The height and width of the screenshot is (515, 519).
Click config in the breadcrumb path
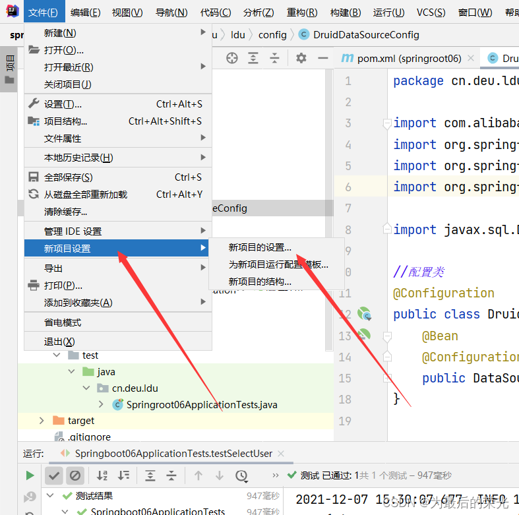click(x=272, y=35)
